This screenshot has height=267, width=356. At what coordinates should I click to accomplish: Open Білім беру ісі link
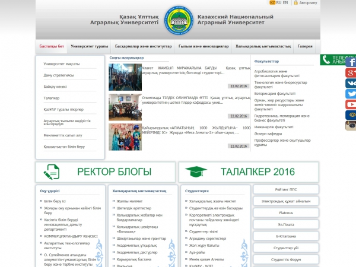tap(55, 201)
